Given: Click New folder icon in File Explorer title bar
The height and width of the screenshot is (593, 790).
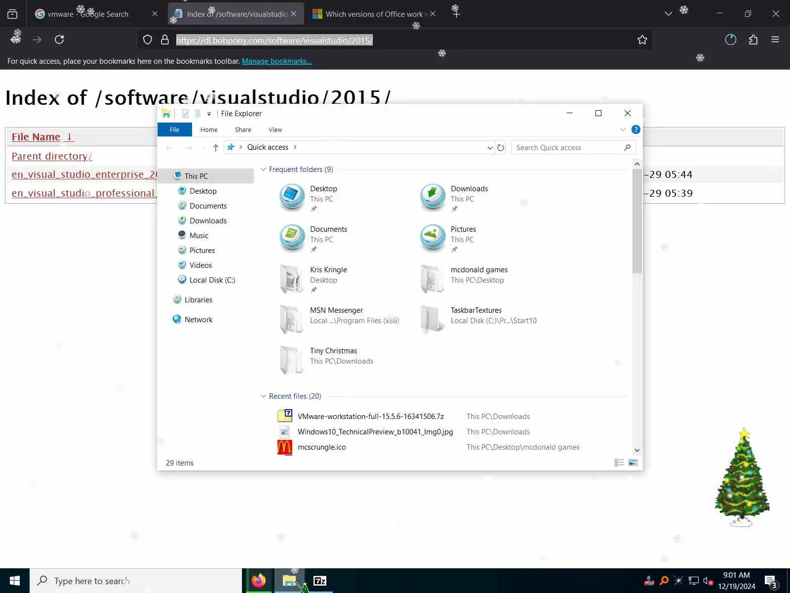Looking at the screenshot, I should 197,114.
